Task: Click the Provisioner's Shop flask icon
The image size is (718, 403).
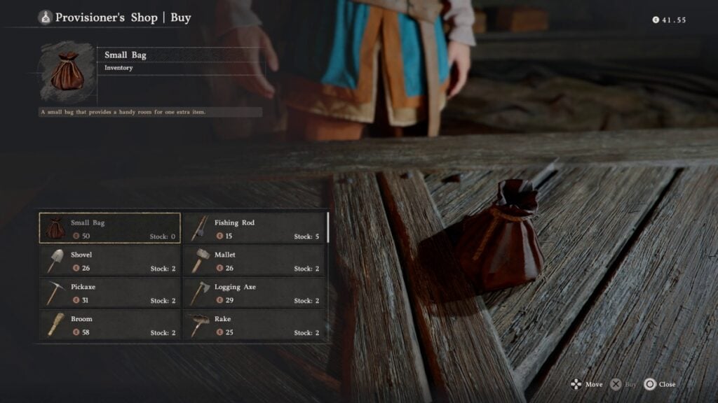Action: (x=45, y=17)
